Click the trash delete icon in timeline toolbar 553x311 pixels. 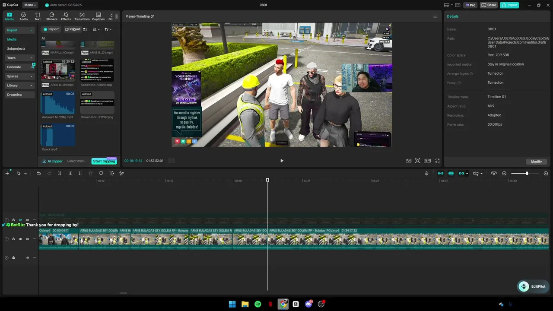(90, 173)
